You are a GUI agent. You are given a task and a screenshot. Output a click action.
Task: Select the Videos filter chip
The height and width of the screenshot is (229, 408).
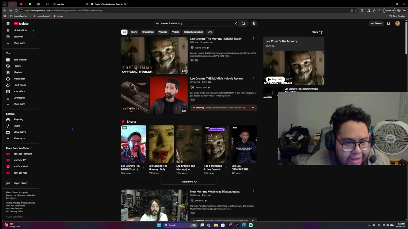coord(176,32)
